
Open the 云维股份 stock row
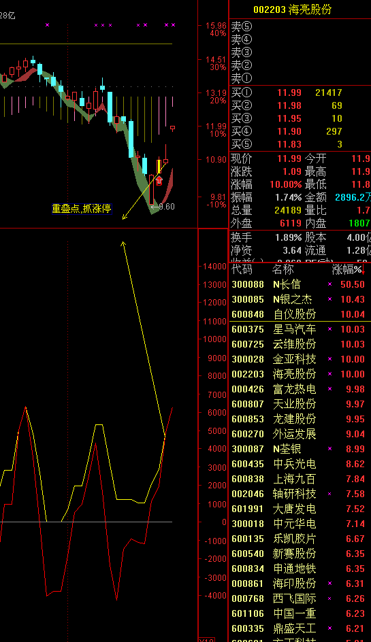coord(300,344)
